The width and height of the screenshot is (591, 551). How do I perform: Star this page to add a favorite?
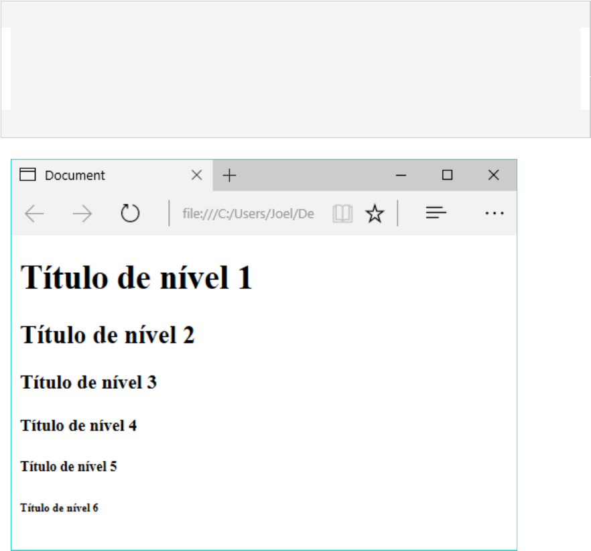[375, 212]
